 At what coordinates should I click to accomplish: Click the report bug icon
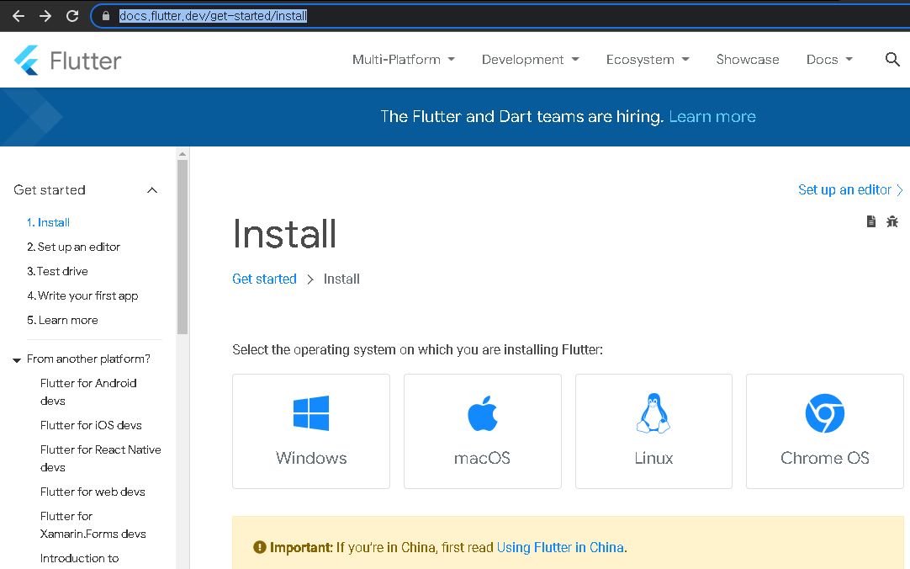tap(892, 221)
